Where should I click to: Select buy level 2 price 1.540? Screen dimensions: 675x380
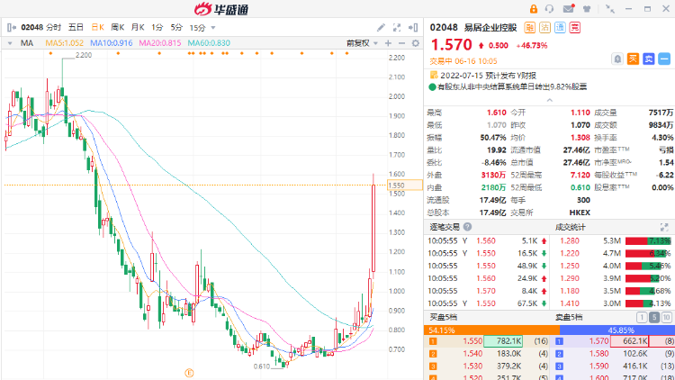pyautogui.click(x=472, y=354)
